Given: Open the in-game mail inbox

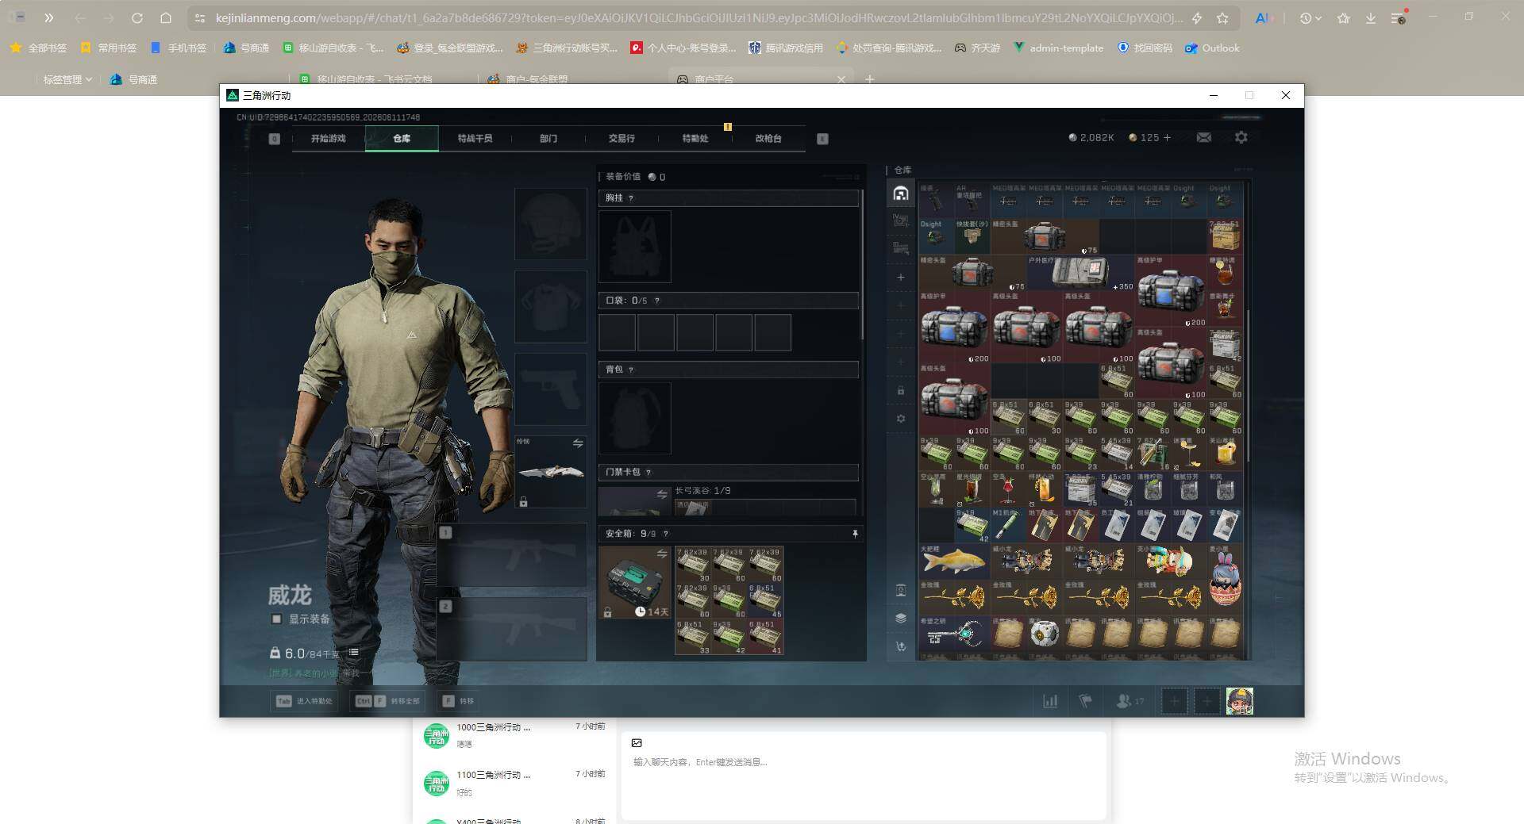Looking at the screenshot, I should tap(1204, 137).
